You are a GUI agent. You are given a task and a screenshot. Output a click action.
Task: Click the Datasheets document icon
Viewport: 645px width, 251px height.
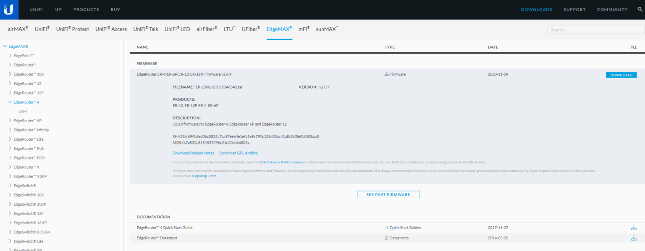pos(386,238)
